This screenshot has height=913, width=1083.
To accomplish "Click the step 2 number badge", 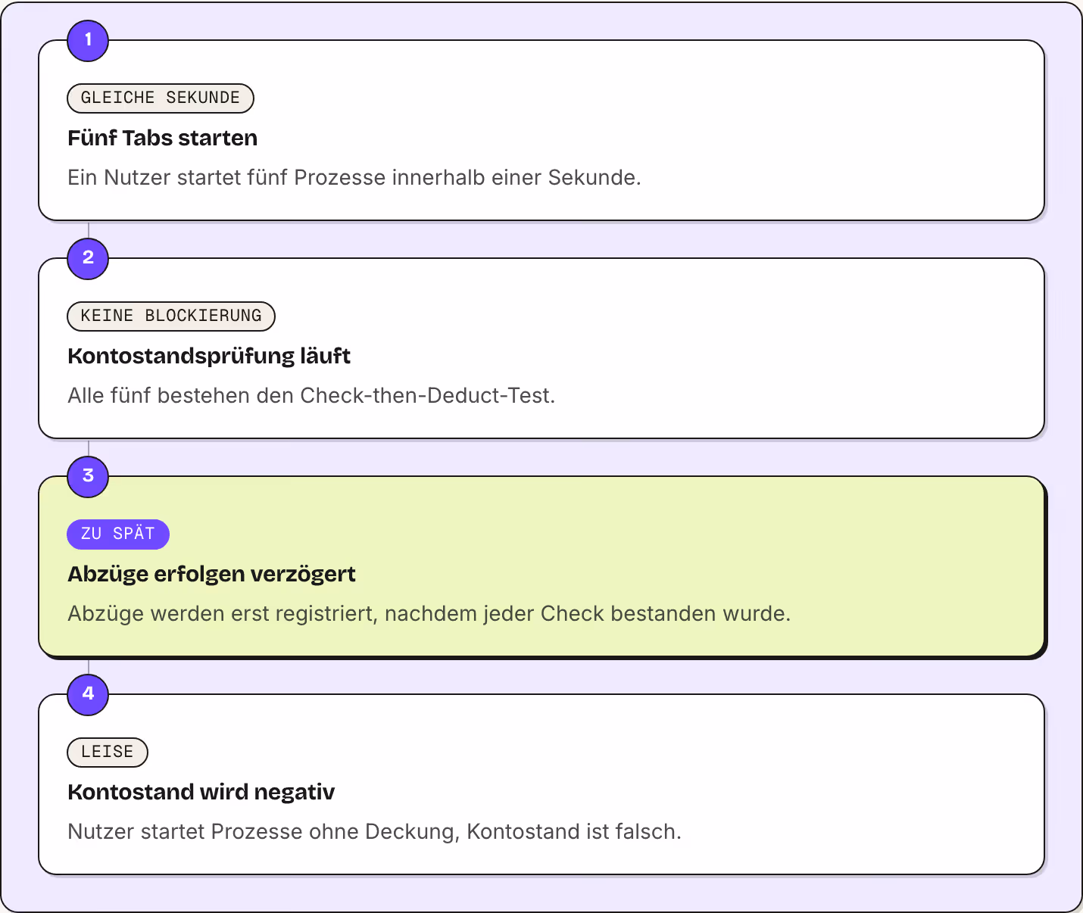I will [88, 258].
